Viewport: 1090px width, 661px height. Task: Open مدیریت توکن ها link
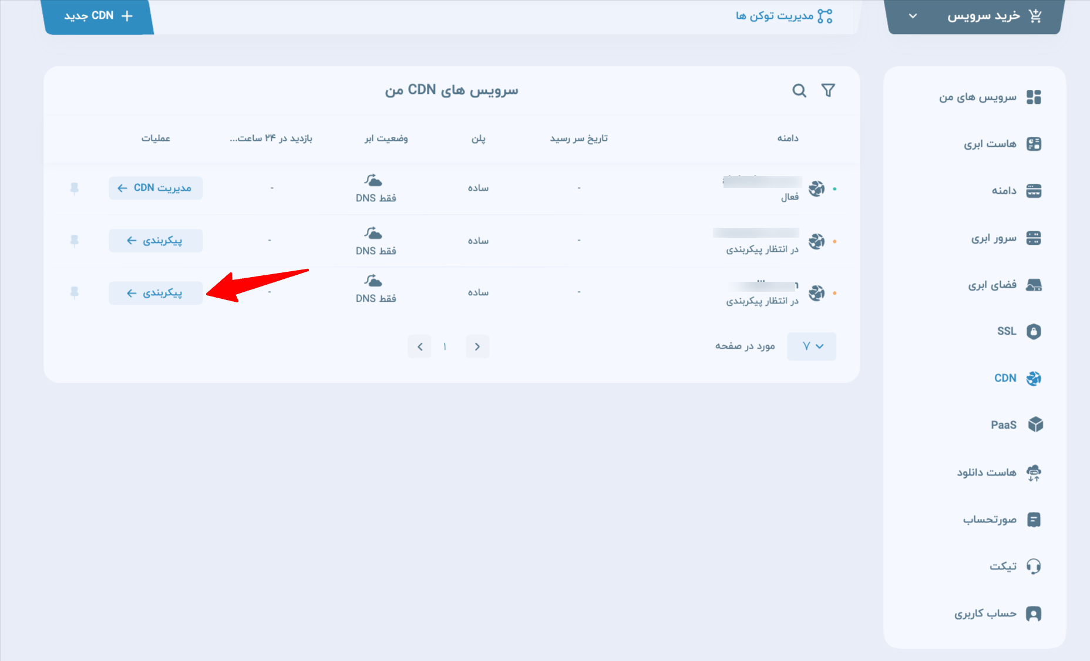click(783, 16)
